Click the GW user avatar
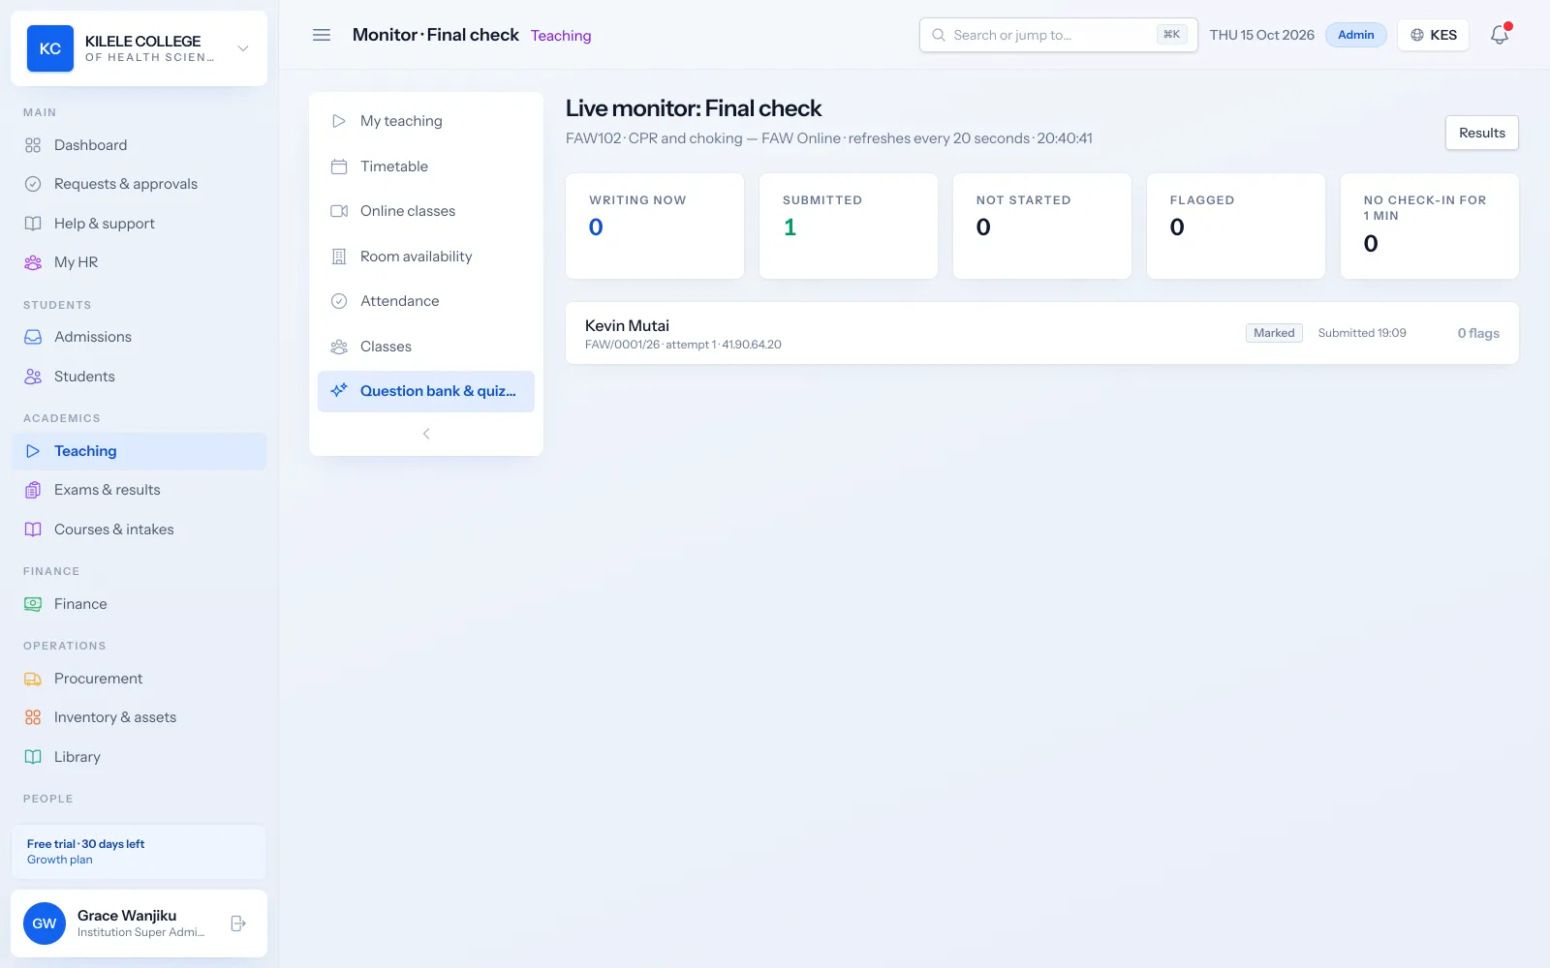The width and height of the screenshot is (1550, 968). (45, 923)
